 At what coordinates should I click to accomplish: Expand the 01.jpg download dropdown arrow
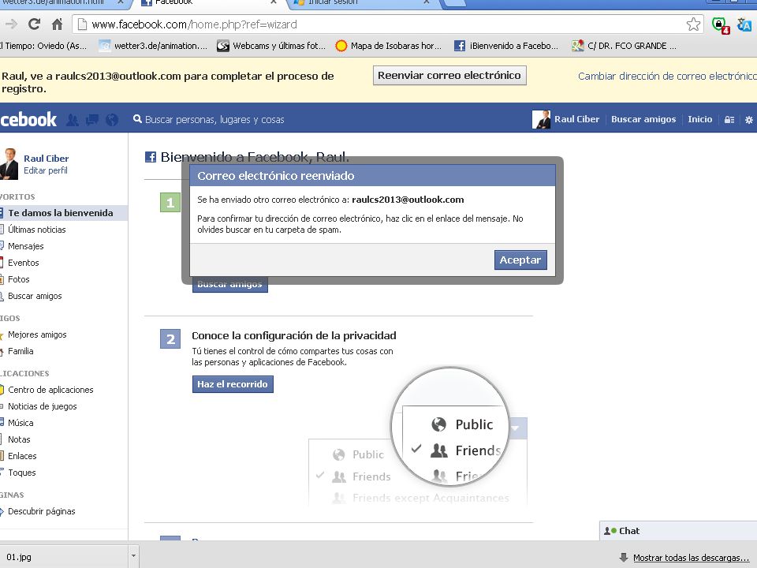pyautogui.click(x=134, y=556)
